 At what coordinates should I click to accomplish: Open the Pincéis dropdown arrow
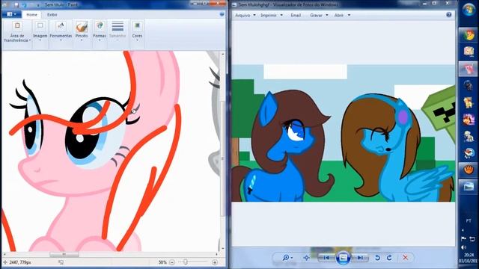pos(82,40)
